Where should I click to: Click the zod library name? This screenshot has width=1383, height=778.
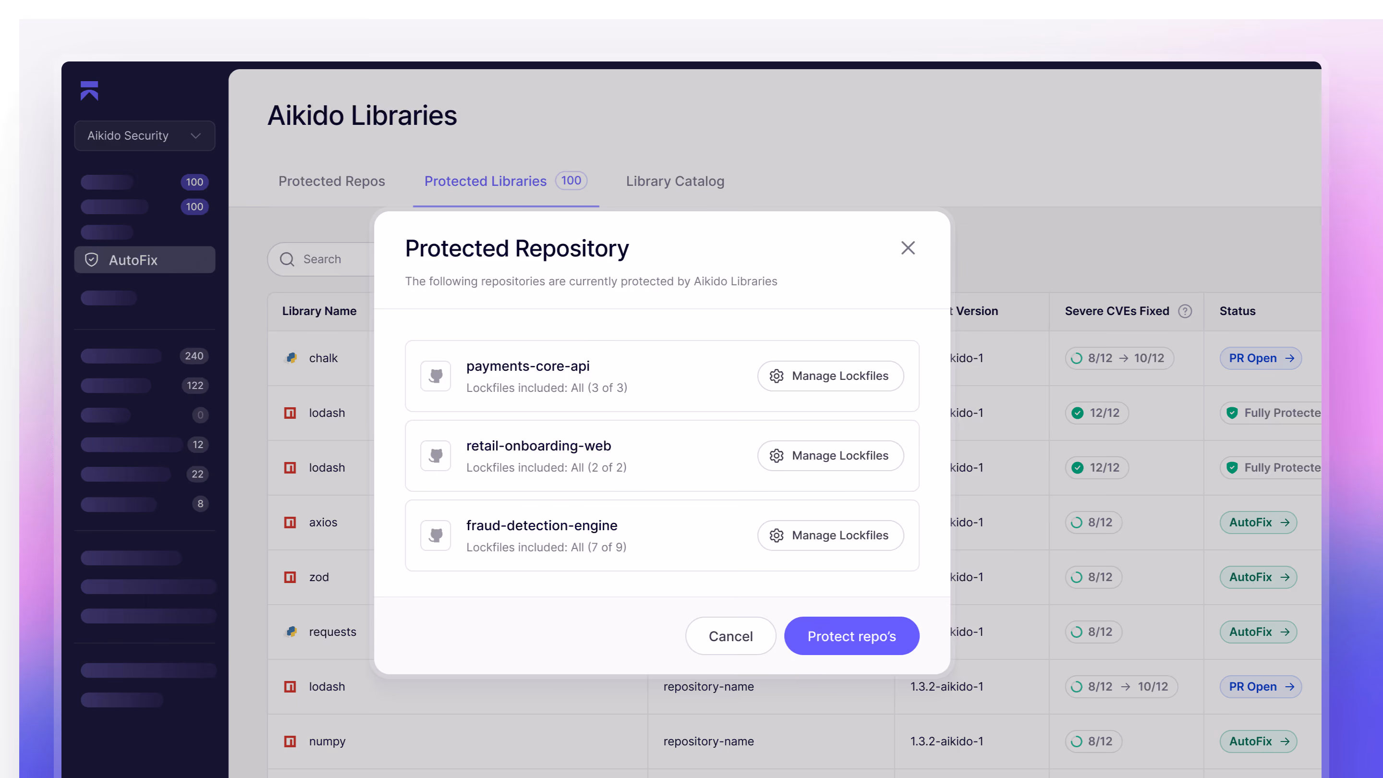coord(319,577)
